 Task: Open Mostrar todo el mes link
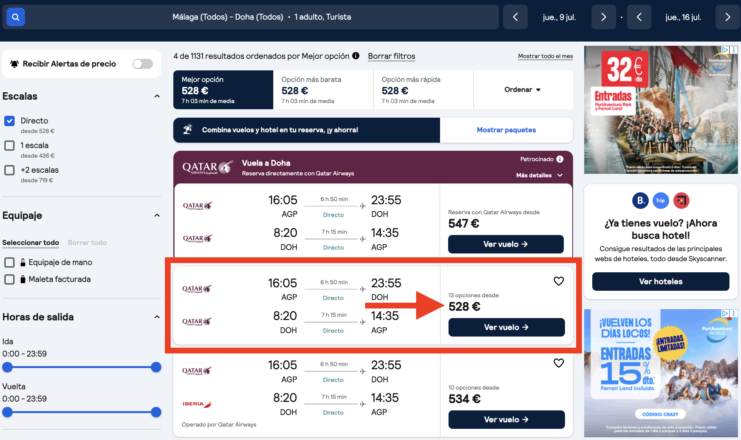(x=545, y=56)
